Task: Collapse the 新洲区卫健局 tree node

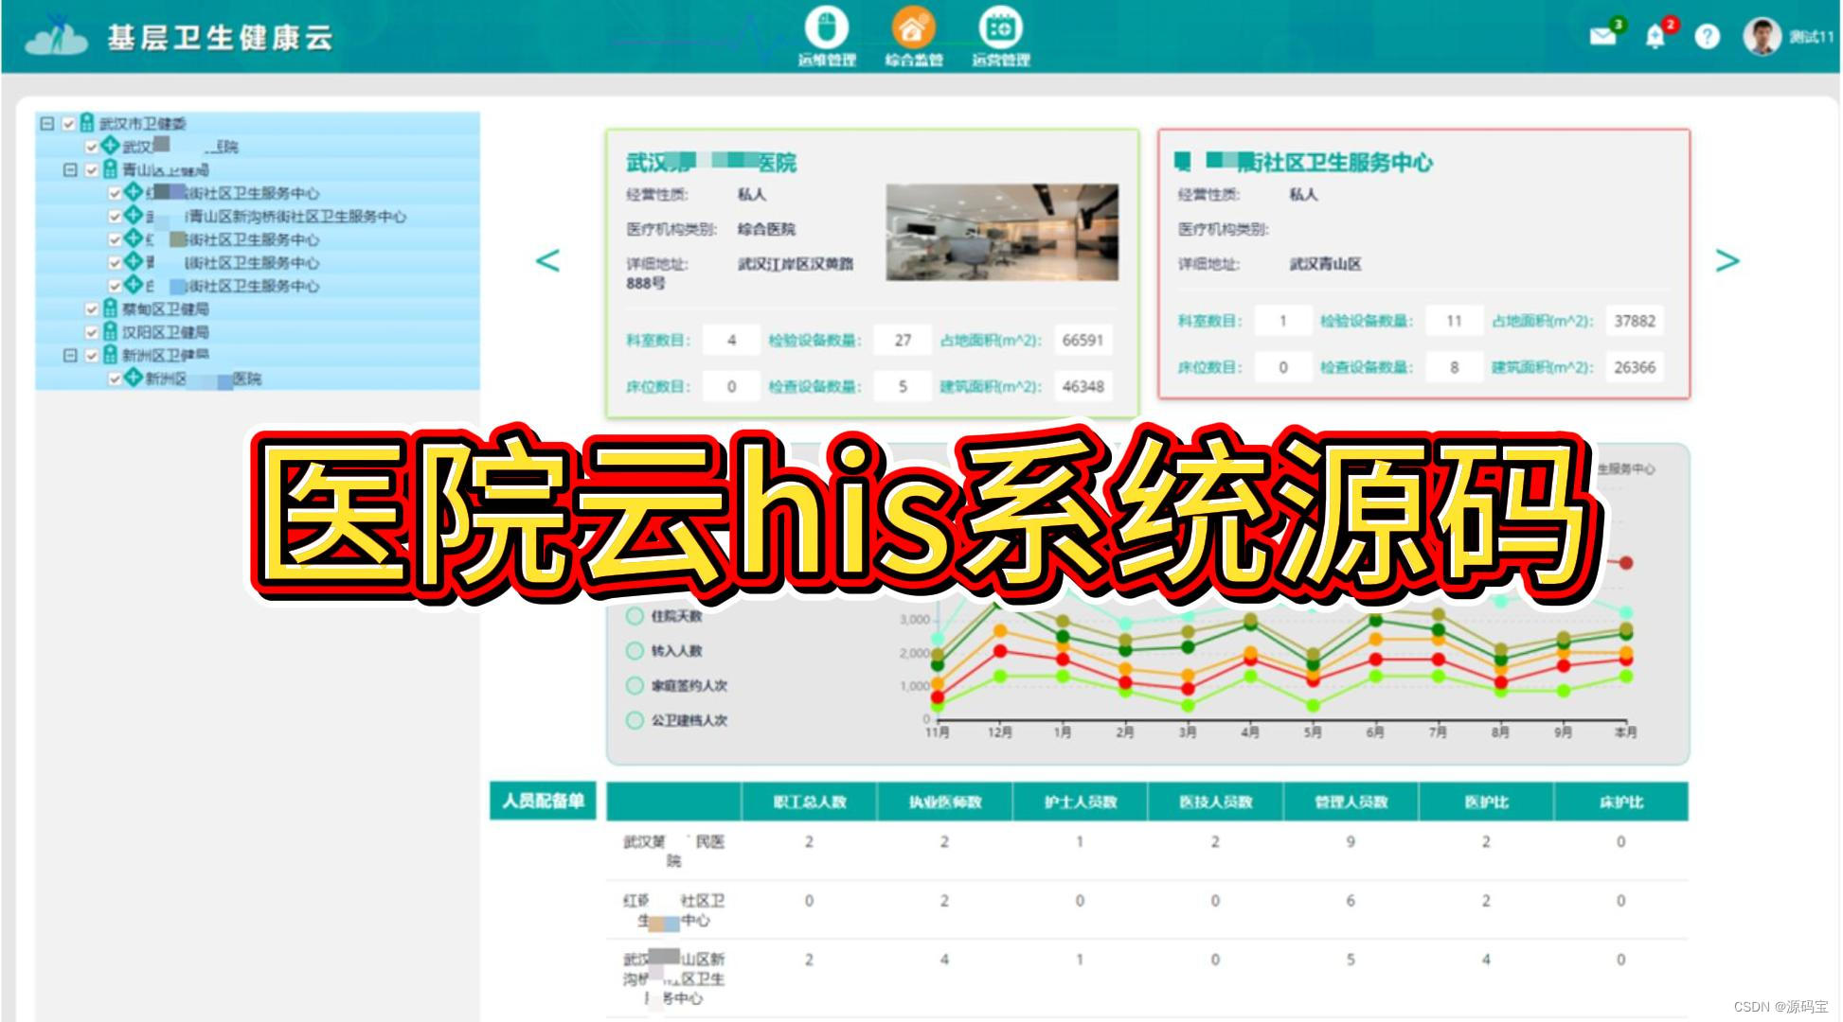Action: point(70,356)
